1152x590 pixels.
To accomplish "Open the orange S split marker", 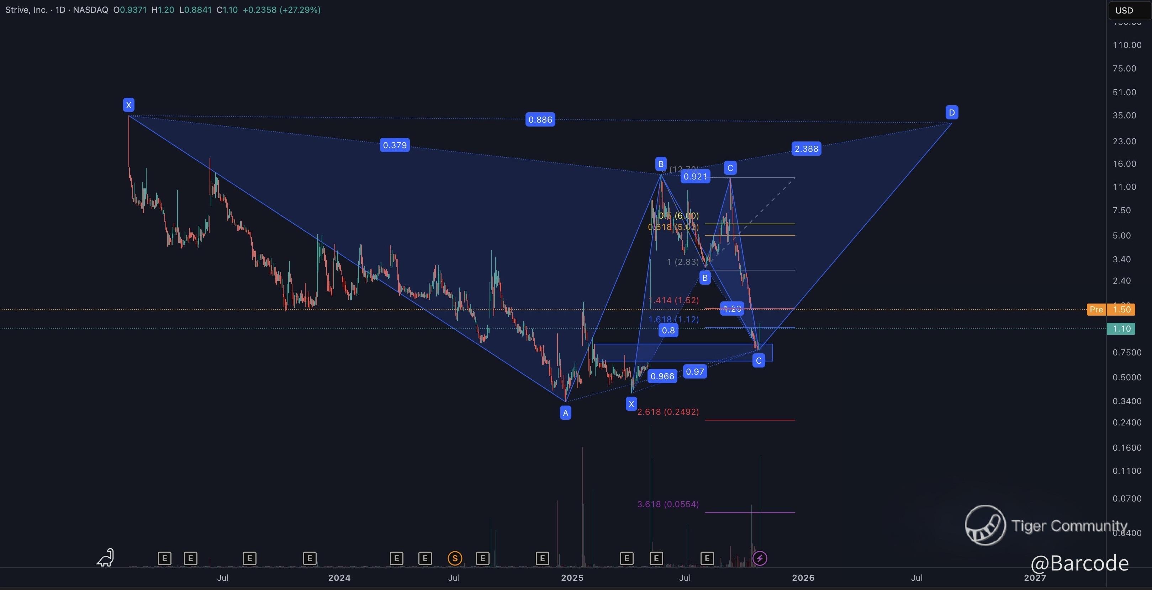I will 455,558.
